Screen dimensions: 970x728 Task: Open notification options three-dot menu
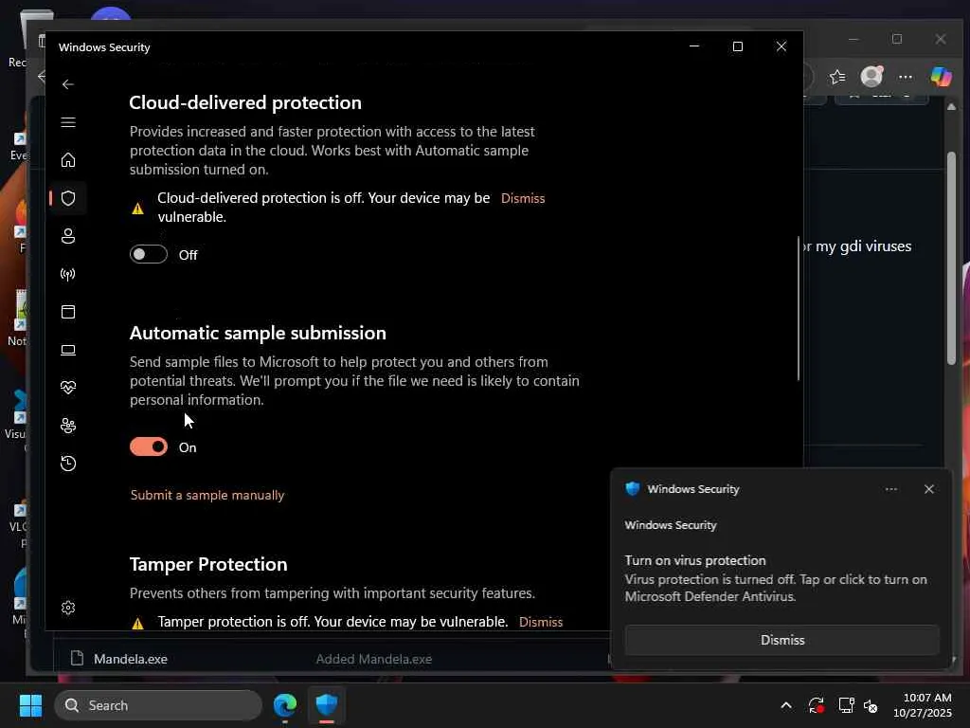point(890,489)
